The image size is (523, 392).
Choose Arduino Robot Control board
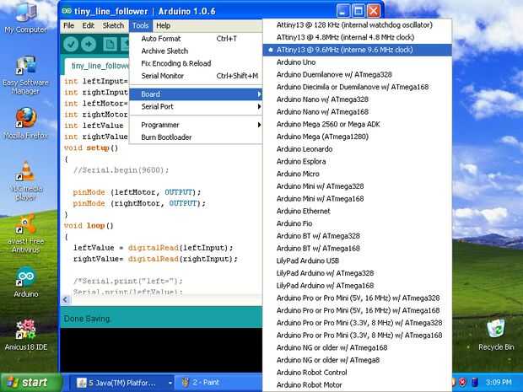click(x=357, y=373)
